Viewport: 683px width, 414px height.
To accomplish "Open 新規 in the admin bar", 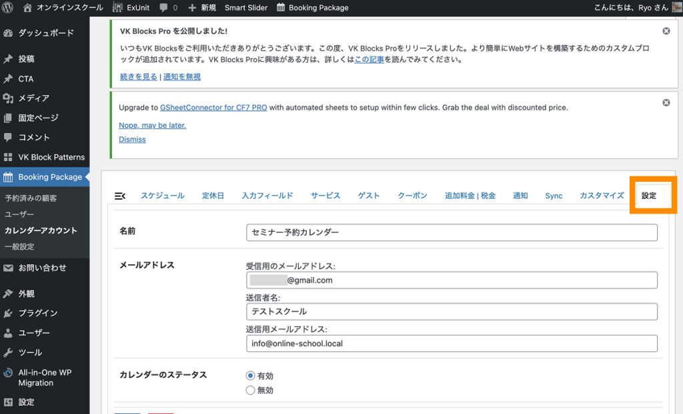I will pyautogui.click(x=202, y=8).
